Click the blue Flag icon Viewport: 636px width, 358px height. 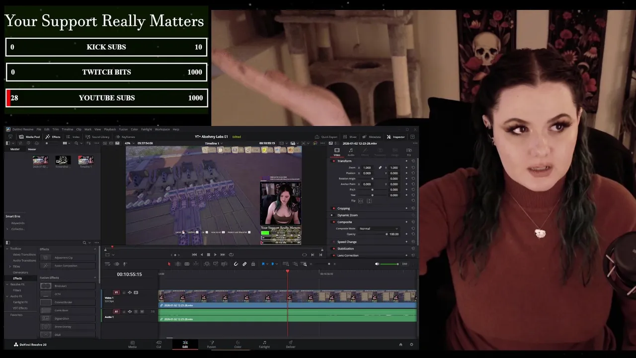pyautogui.click(x=263, y=264)
